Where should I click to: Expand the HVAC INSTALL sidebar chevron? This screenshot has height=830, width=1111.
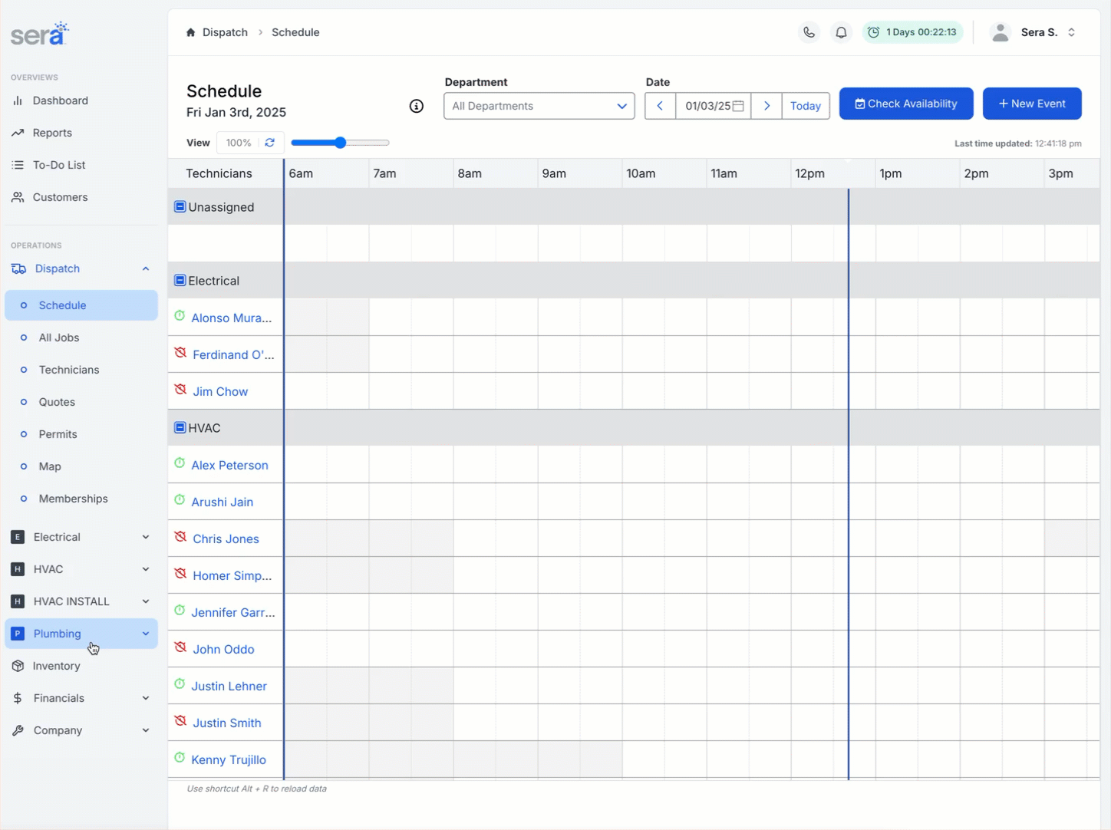(146, 601)
